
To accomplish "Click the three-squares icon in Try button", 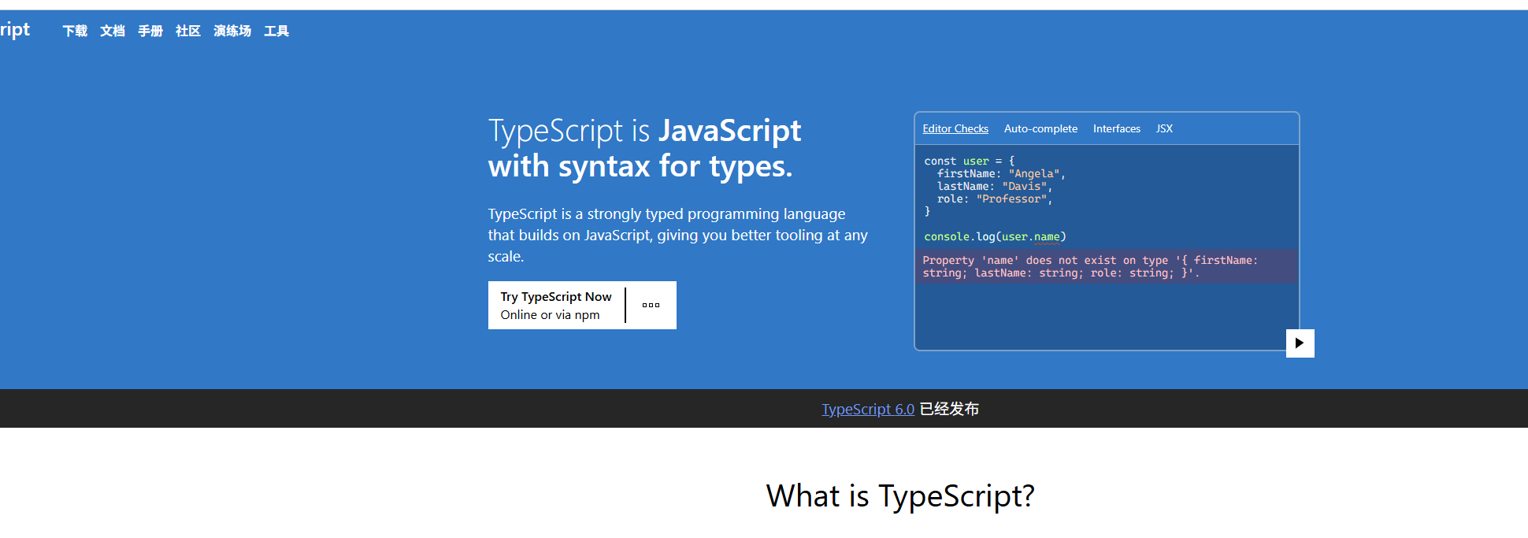I will (651, 305).
